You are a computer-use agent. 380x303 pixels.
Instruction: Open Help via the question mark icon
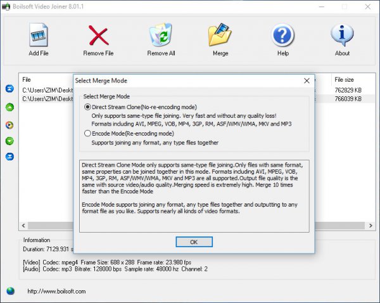point(282,35)
